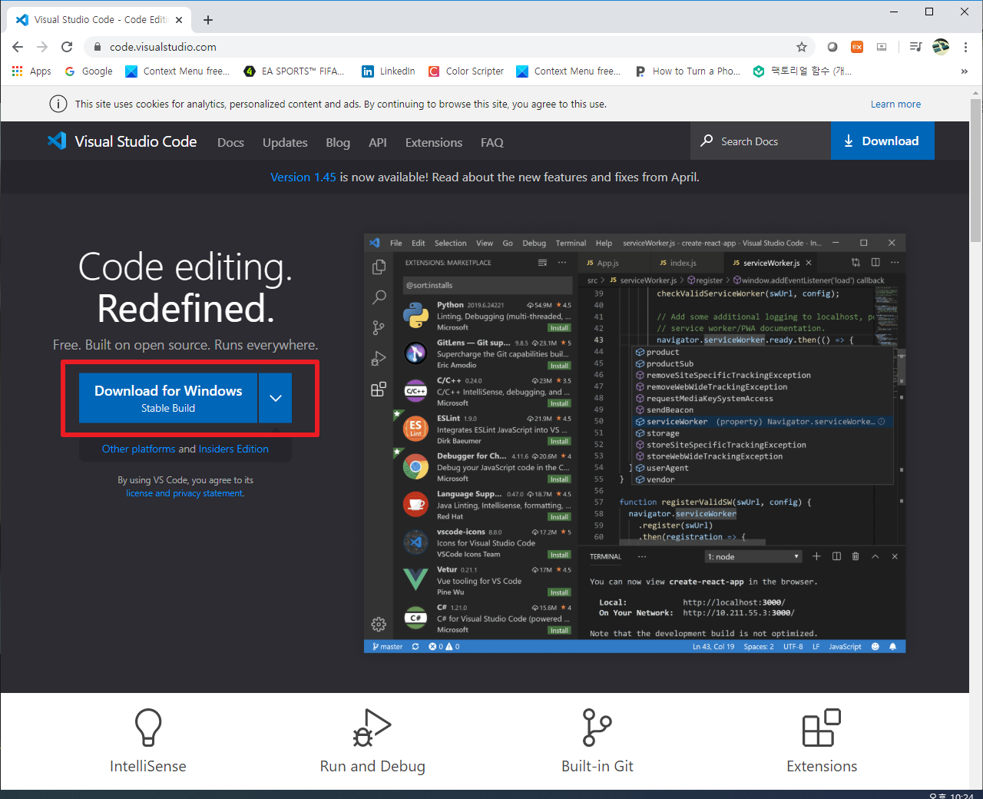
Task: Click the ESLint extension icon
Action: point(415,429)
